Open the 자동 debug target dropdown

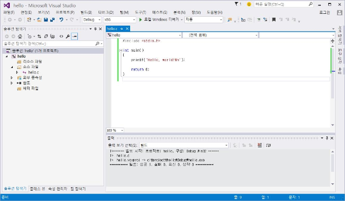pos(204,20)
